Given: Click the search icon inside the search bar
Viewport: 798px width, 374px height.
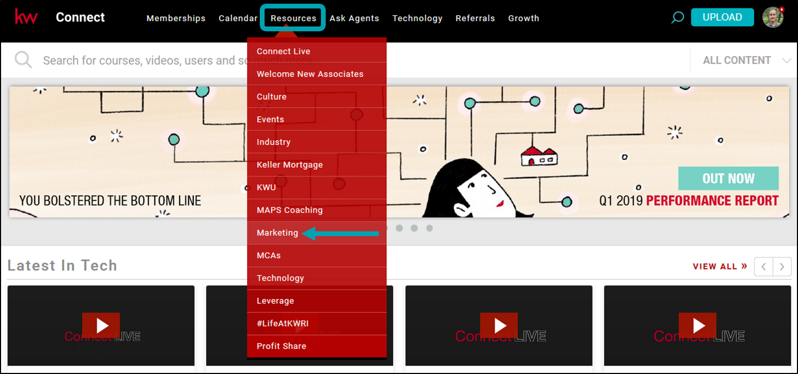Looking at the screenshot, I should click(x=22, y=59).
